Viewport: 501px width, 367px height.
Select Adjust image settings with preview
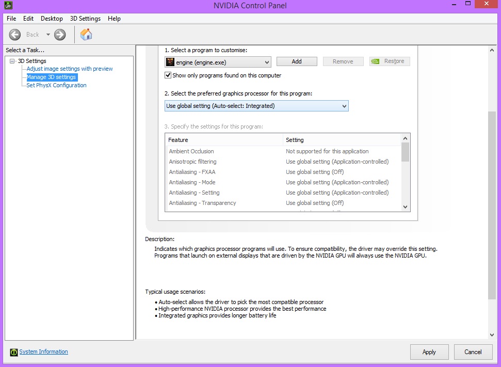[x=69, y=69]
